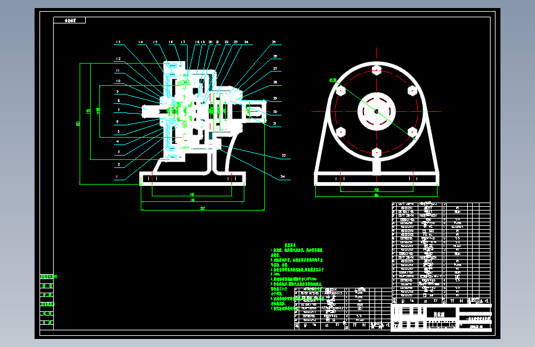Viewport: 535px width, 347px height.
Task: Click part callout number 22
Action: pos(226,42)
